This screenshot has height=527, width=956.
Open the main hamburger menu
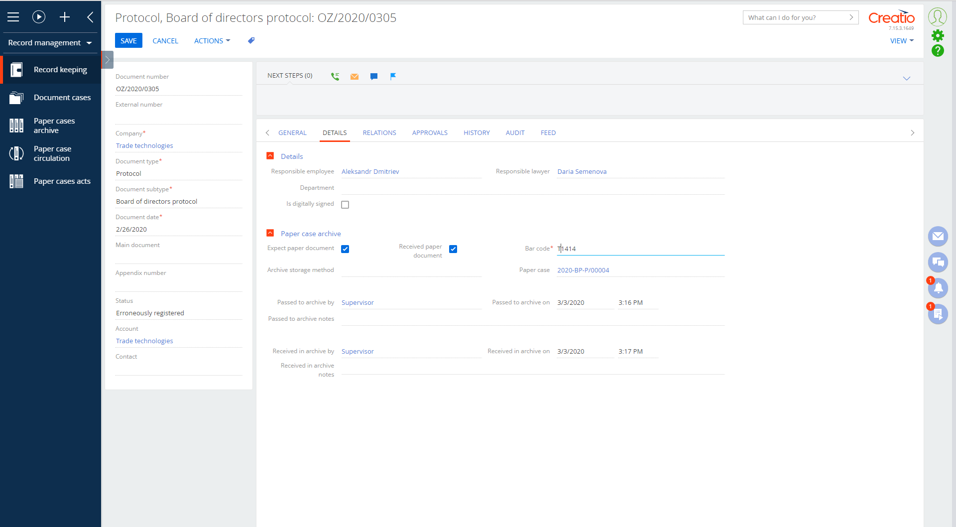[x=13, y=16]
